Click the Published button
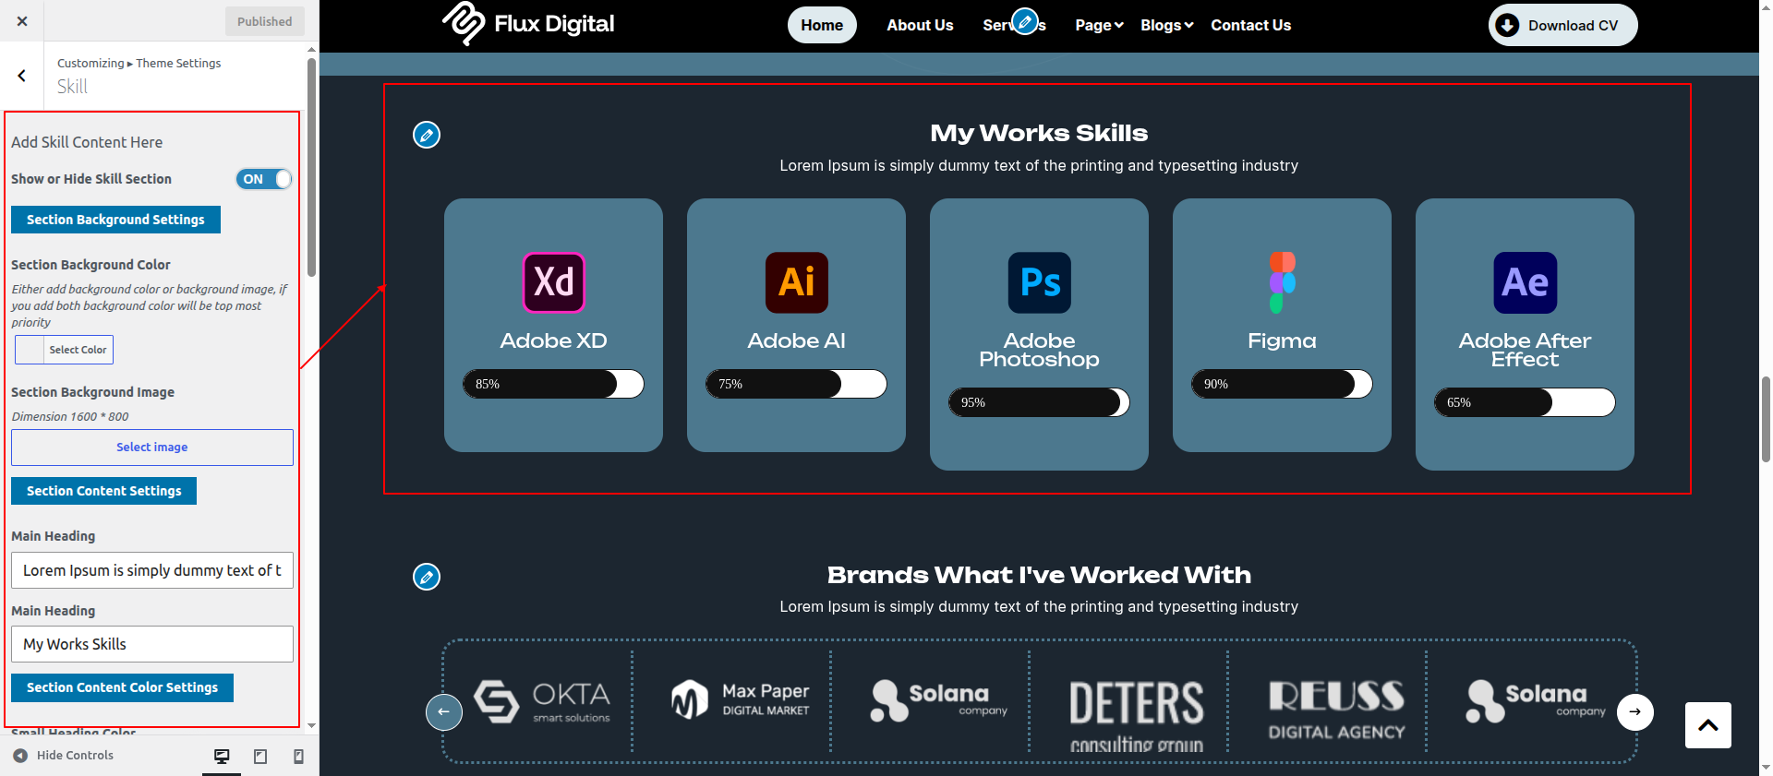This screenshot has width=1773, height=776. (x=265, y=21)
